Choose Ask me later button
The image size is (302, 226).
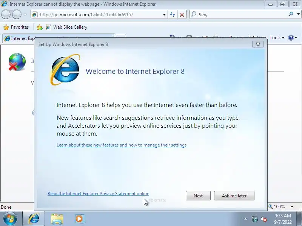click(x=234, y=195)
